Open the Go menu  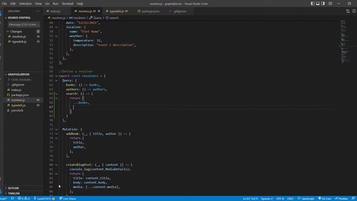[47, 4]
